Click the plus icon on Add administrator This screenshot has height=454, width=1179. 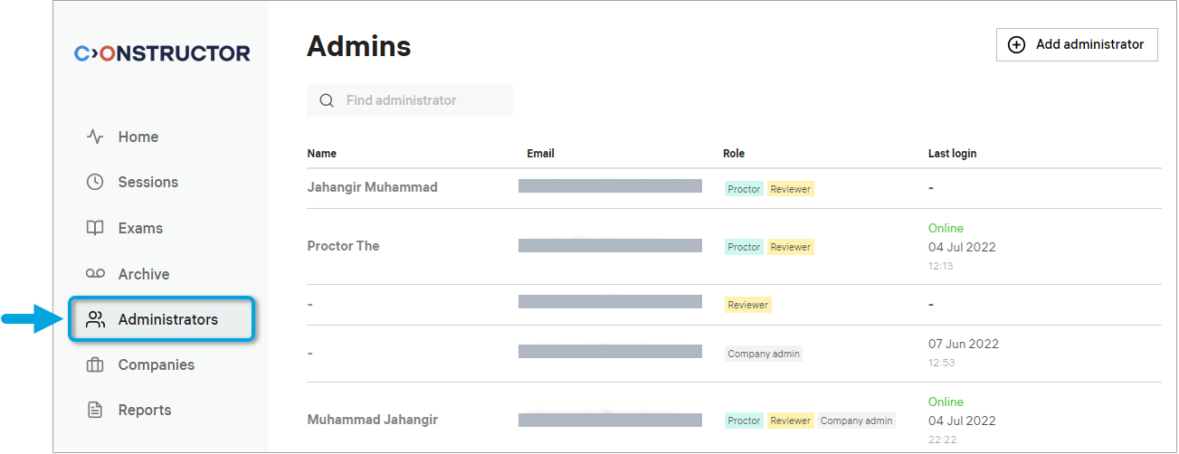click(1016, 44)
